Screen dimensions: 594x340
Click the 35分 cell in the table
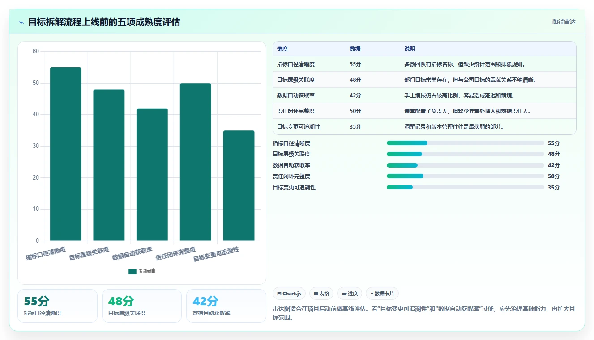[355, 127]
